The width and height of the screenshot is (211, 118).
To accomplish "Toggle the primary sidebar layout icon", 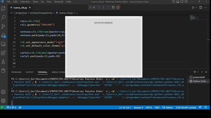I will click(x=174, y=2).
